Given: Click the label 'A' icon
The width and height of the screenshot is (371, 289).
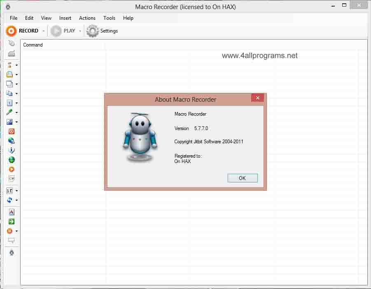Looking at the screenshot, I should (x=12, y=212).
